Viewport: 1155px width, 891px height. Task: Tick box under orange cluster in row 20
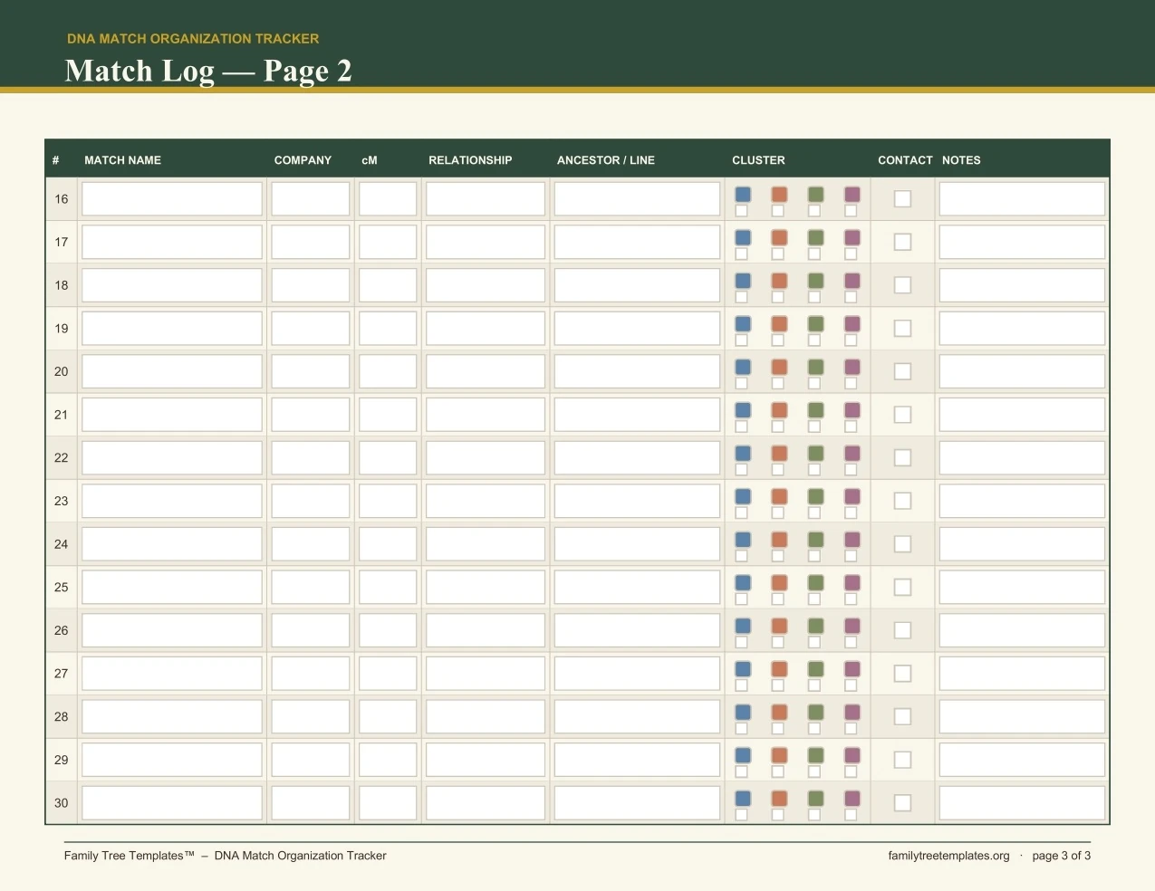coord(778,384)
